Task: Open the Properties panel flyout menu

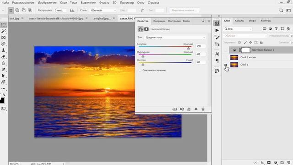Action: pos(209,21)
